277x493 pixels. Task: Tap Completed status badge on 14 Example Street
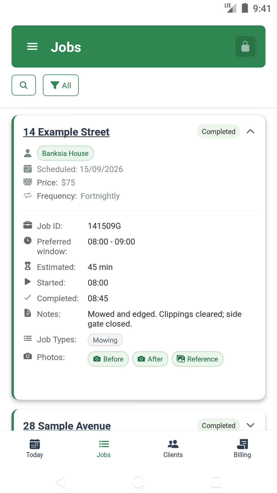(219, 131)
